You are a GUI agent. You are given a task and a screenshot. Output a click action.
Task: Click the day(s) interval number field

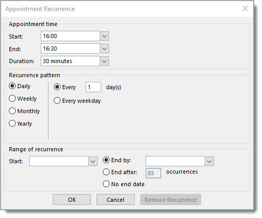tap(93, 87)
